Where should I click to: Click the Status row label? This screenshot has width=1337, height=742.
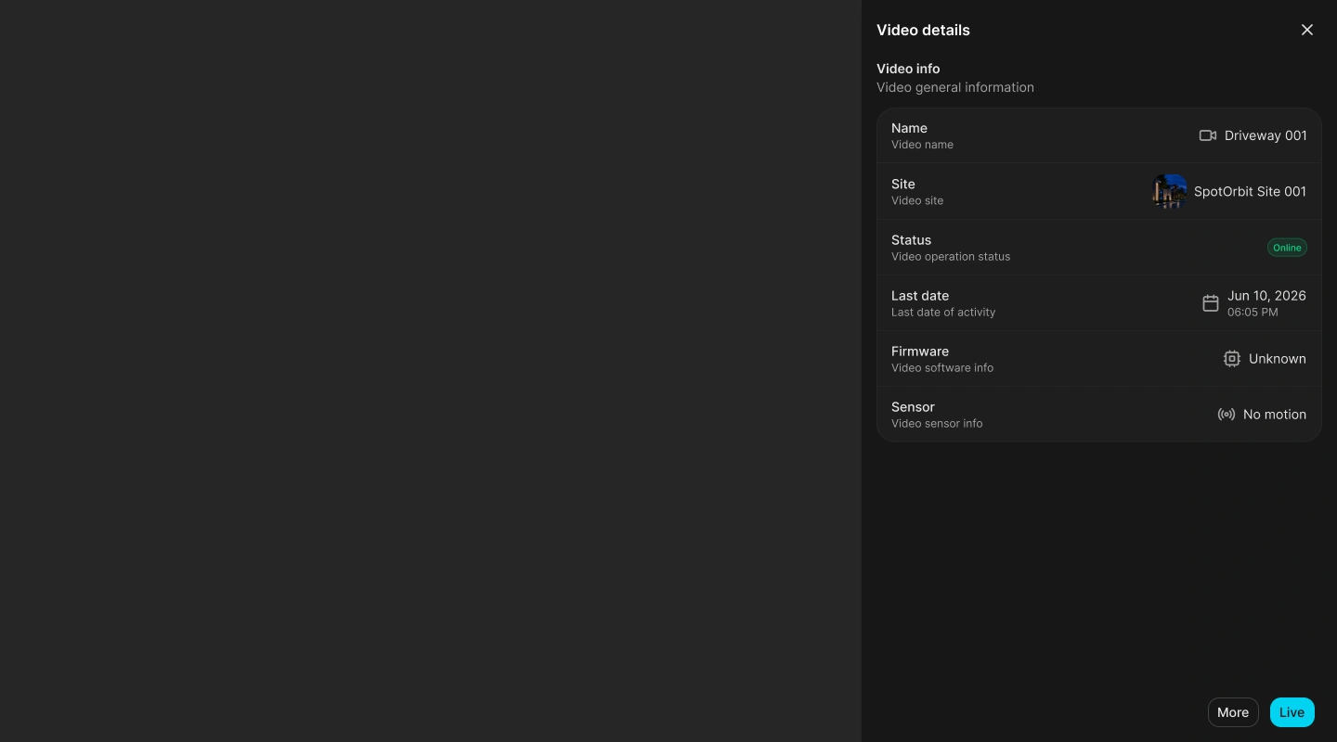pos(911,239)
